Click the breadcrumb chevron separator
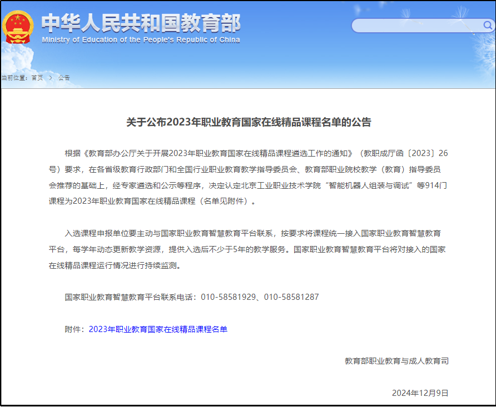The image size is (496, 407). pyautogui.click(x=51, y=78)
